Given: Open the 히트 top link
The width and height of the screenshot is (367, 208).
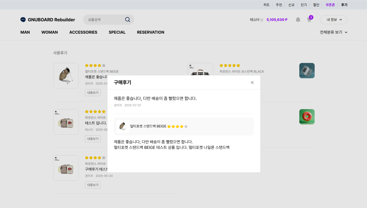Looking at the screenshot, I should coord(266,5).
